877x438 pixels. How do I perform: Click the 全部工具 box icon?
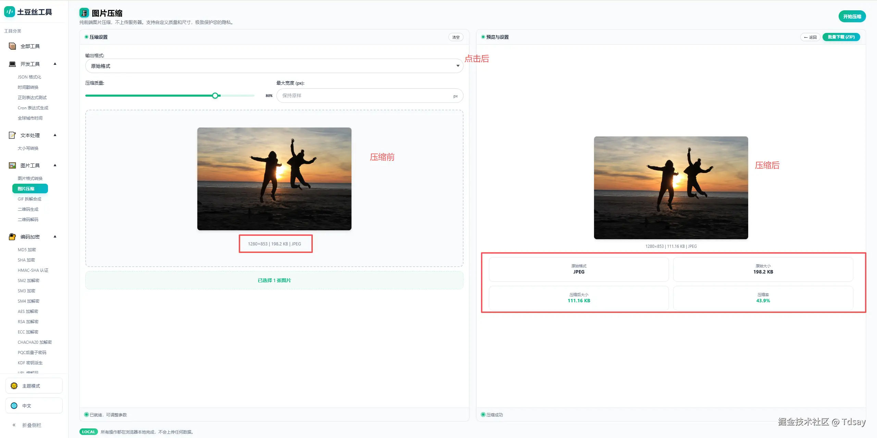tap(12, 46)
